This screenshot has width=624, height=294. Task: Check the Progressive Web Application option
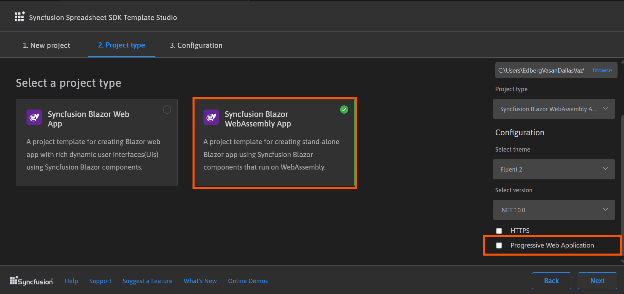tap(499, 246)
